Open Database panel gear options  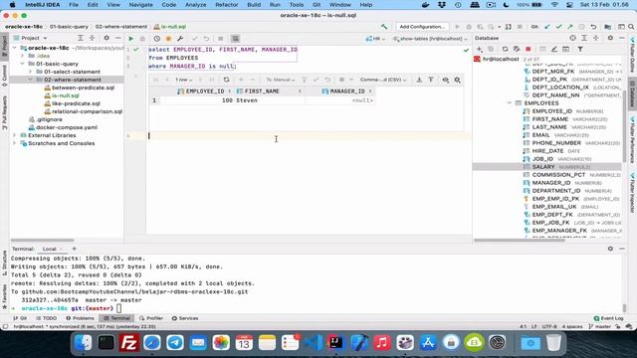point(610,38)
